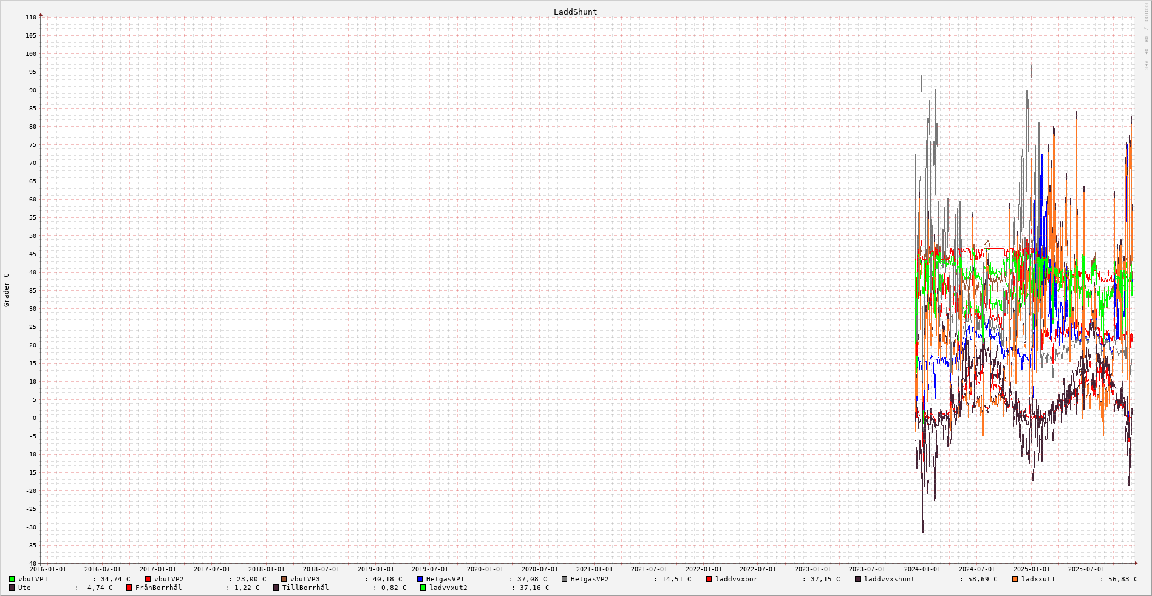Select the dark laddvvxshunt legend marker

click(x=858, y=579)
